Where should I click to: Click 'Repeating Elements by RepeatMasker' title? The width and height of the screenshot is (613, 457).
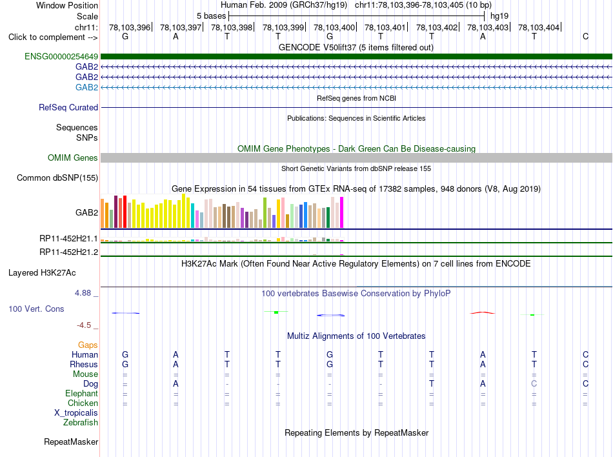(x=357, y=433)
